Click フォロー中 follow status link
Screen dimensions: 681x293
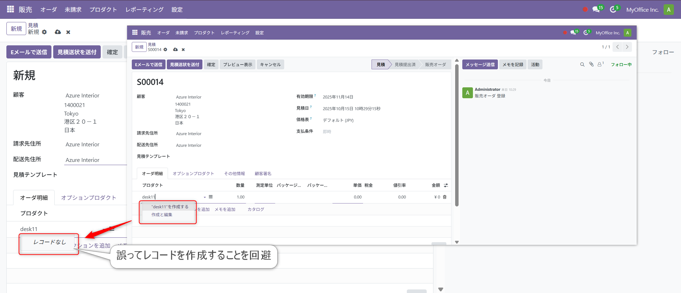(x=621, y=64)
